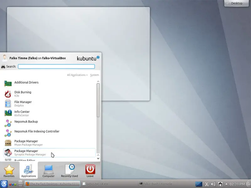Click the application list scrollbar handle
251x188 pixels.
point(98,100)
